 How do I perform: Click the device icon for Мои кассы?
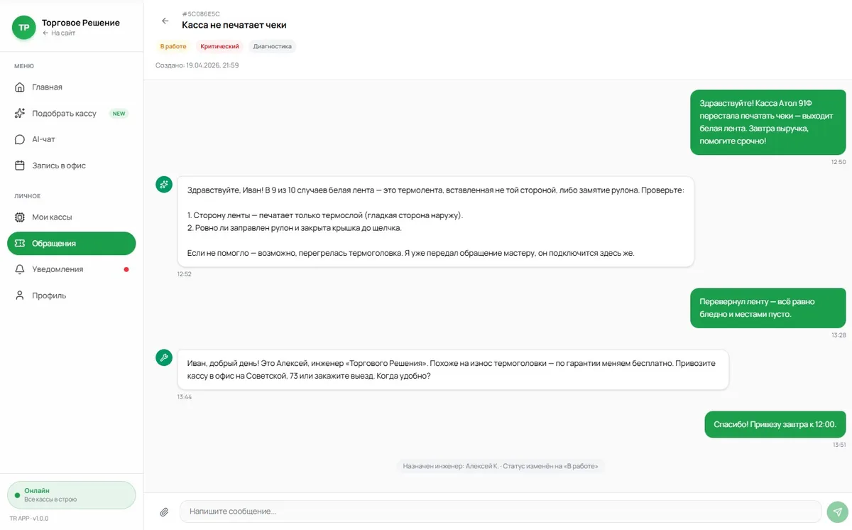click(20, 217)
